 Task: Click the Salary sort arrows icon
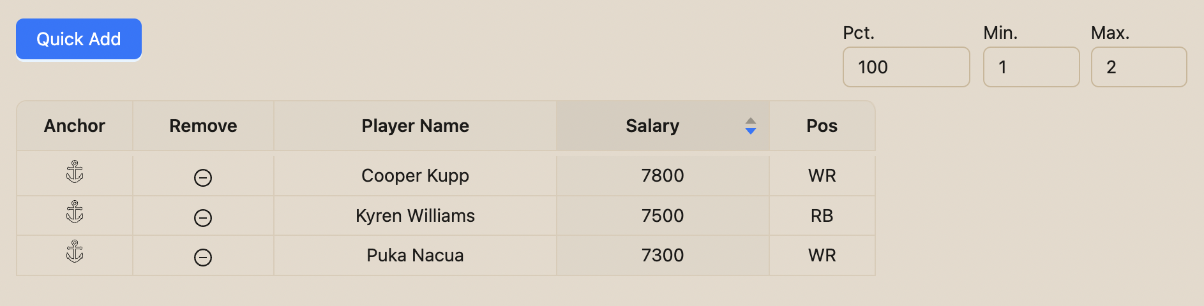(x=751, y=126)
